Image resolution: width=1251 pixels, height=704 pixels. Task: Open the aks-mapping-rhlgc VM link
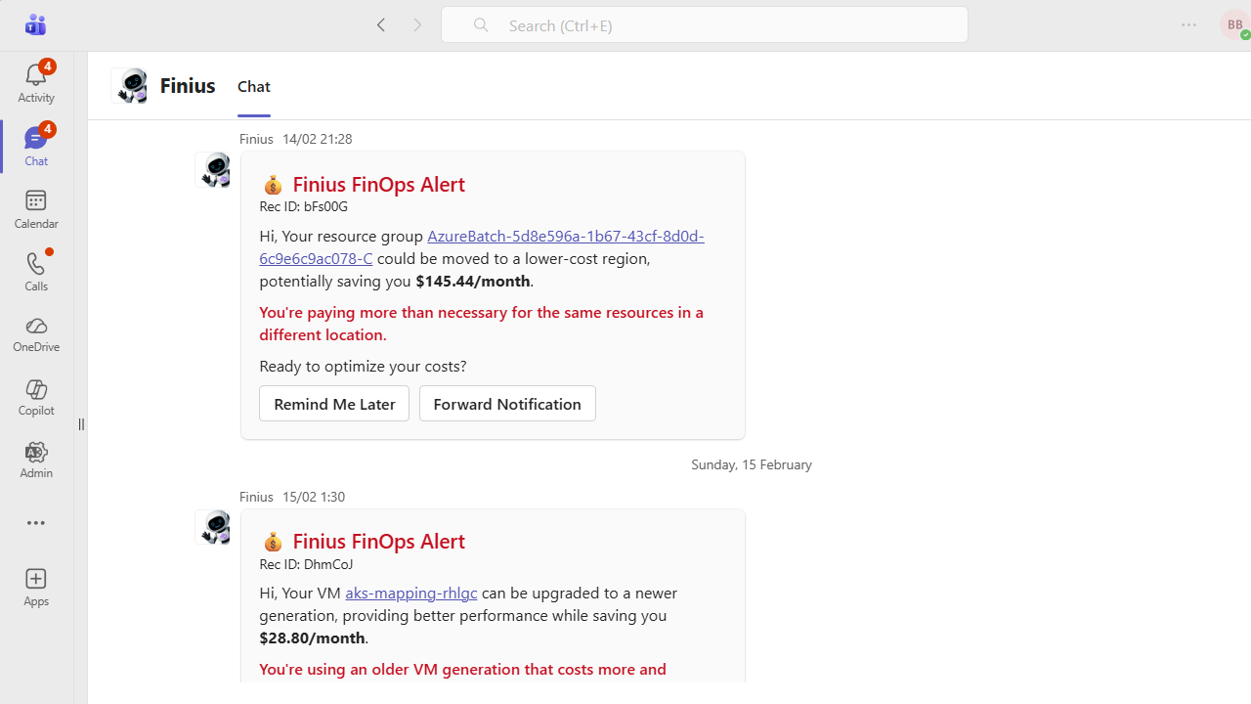pyautogui.click(x=411, y=593)
